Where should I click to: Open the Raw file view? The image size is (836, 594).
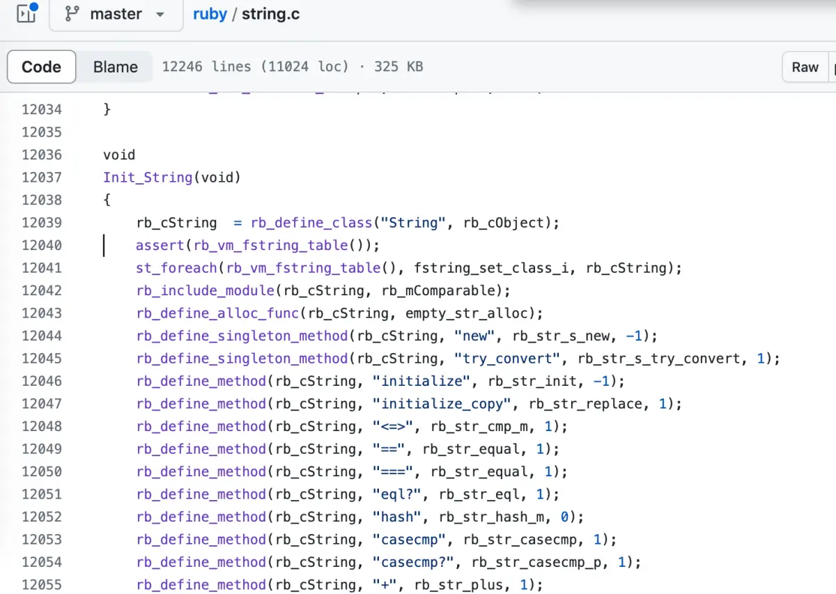(x=805, y=67)
